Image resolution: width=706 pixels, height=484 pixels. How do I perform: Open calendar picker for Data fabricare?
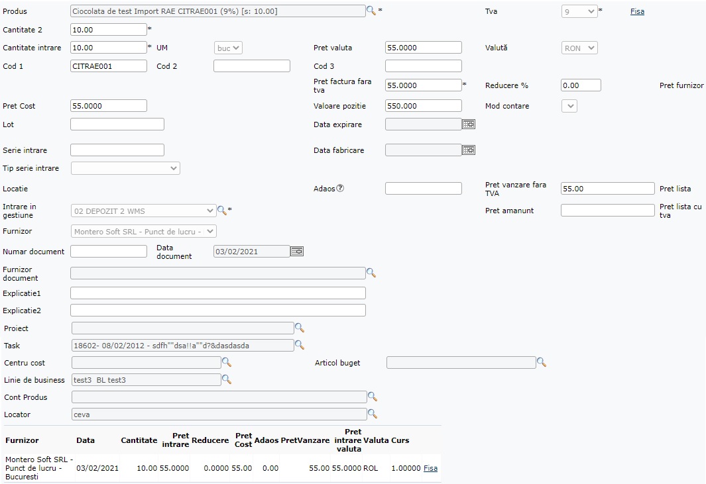pos(469,150)
